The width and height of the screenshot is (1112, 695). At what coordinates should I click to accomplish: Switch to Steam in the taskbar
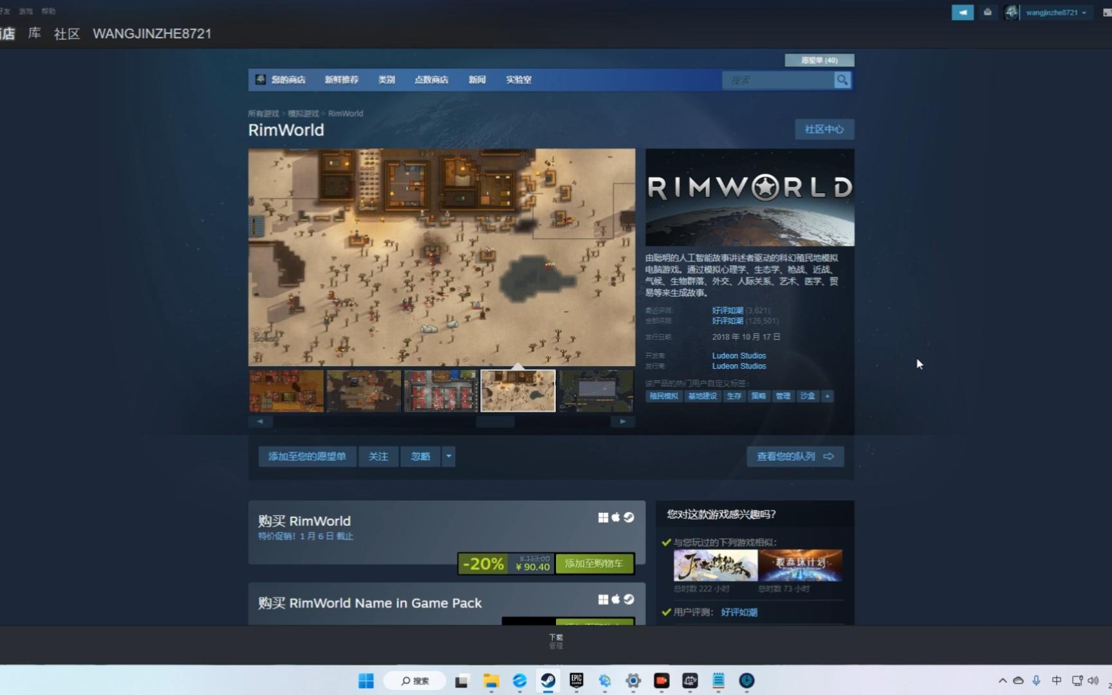[548, 681]
